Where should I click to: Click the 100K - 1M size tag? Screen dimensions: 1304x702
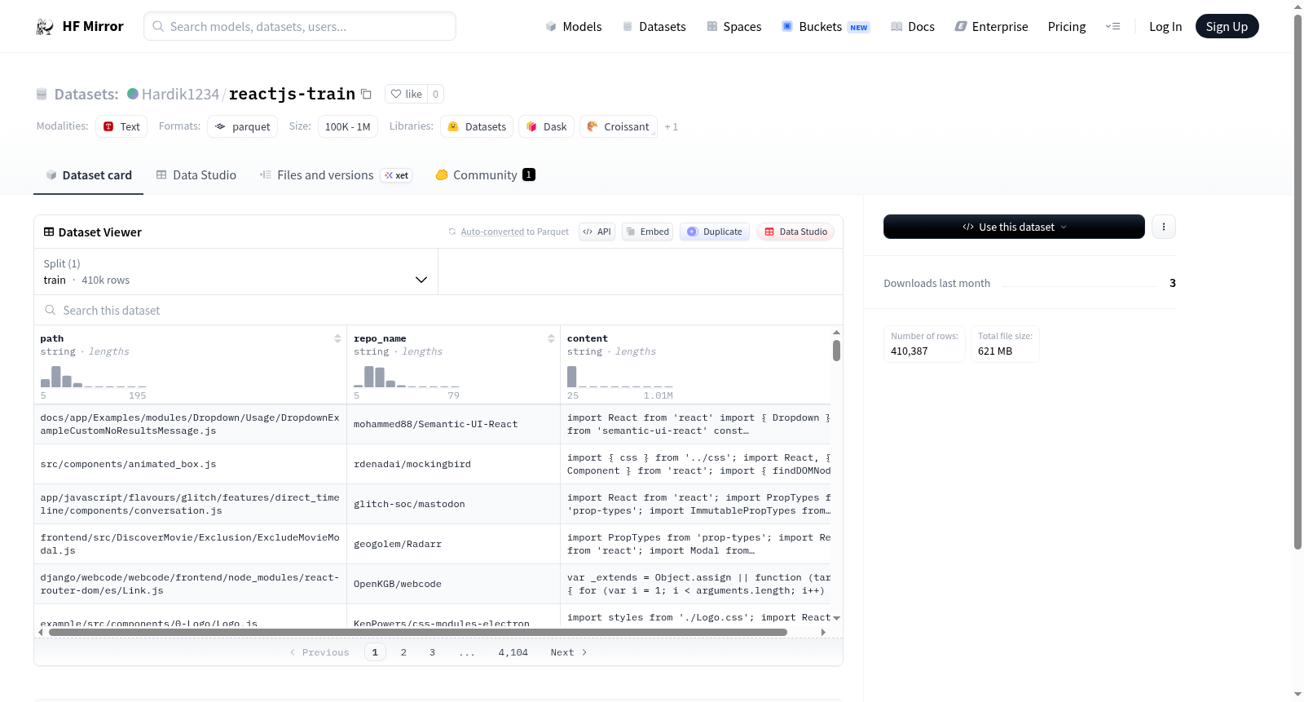tap(347, 126)
